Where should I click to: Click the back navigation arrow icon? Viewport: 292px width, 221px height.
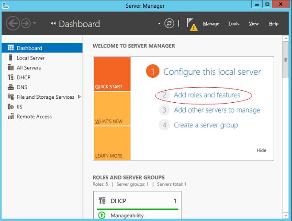13,24
